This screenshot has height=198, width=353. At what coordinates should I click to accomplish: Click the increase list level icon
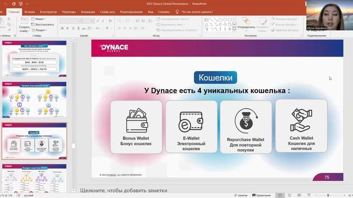click(143, 21)
